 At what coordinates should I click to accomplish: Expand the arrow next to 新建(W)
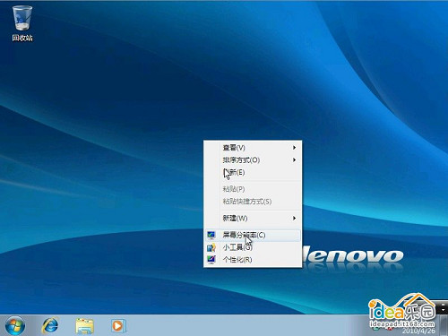point(294,219)
